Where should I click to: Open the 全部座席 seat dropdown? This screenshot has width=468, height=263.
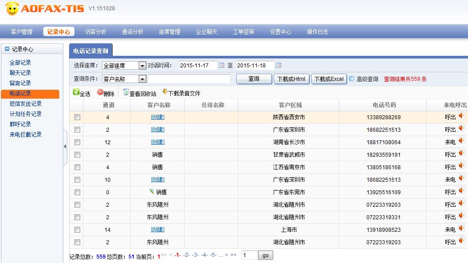click(142, 66)
